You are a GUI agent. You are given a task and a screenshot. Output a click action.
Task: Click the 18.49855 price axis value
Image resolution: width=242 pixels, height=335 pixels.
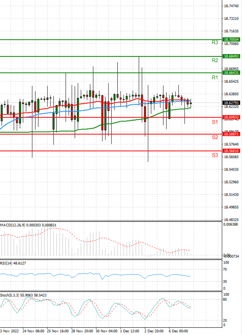[231, 207]
